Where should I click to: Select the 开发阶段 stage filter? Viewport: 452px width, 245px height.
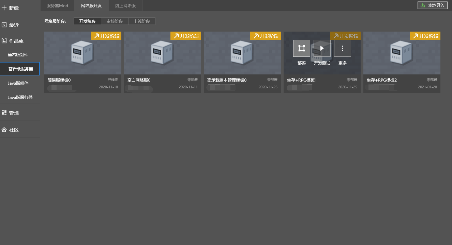(87, 21)
